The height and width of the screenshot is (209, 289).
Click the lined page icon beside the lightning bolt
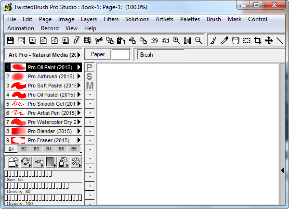tap(88, 40)
